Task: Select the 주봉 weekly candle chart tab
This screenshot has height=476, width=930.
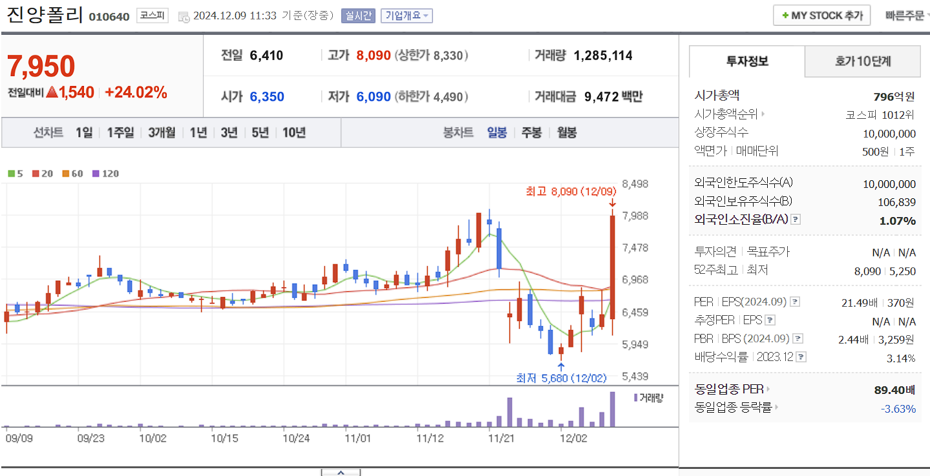Action: [531, 133]
